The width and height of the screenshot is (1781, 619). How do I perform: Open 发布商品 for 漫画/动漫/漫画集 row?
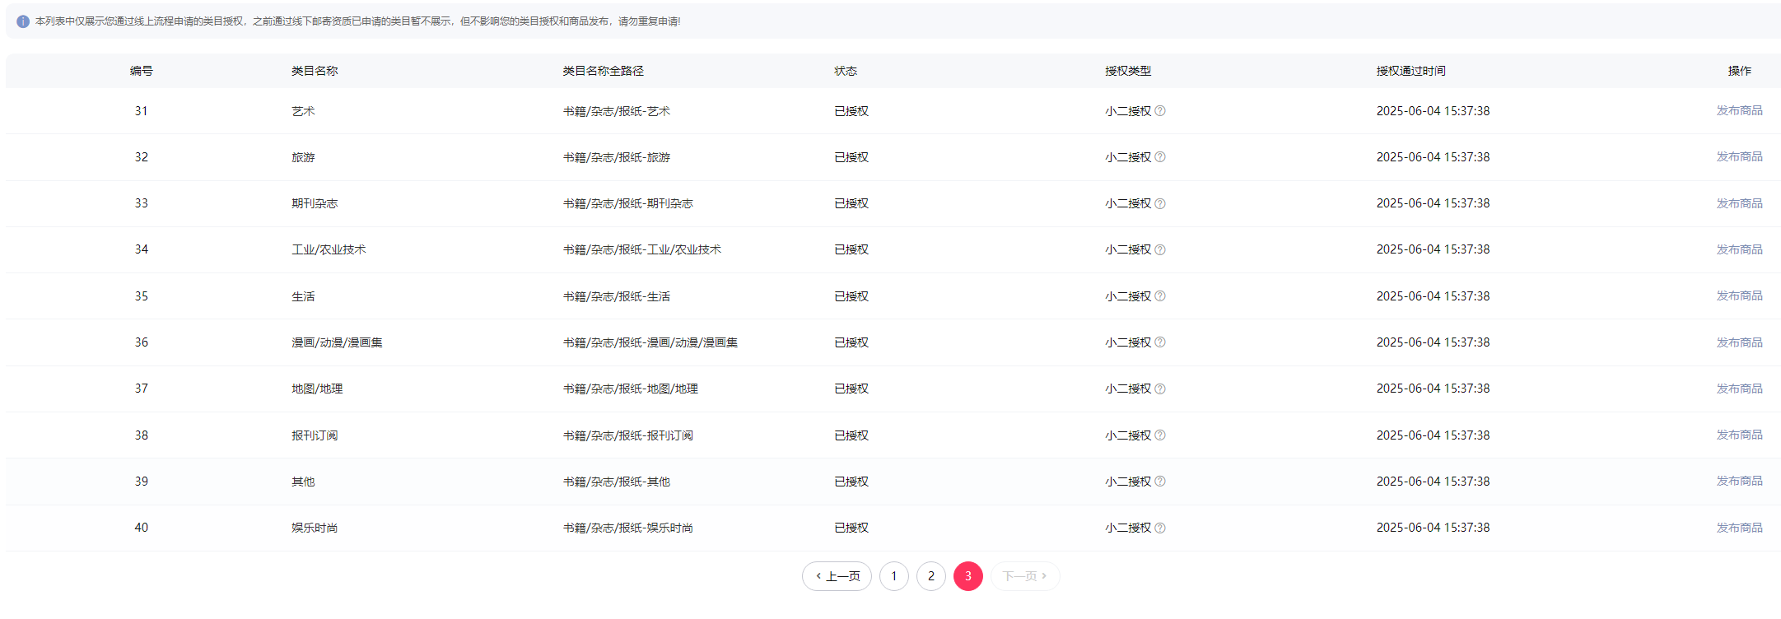pyautogui.click(x=1739, y=342)
